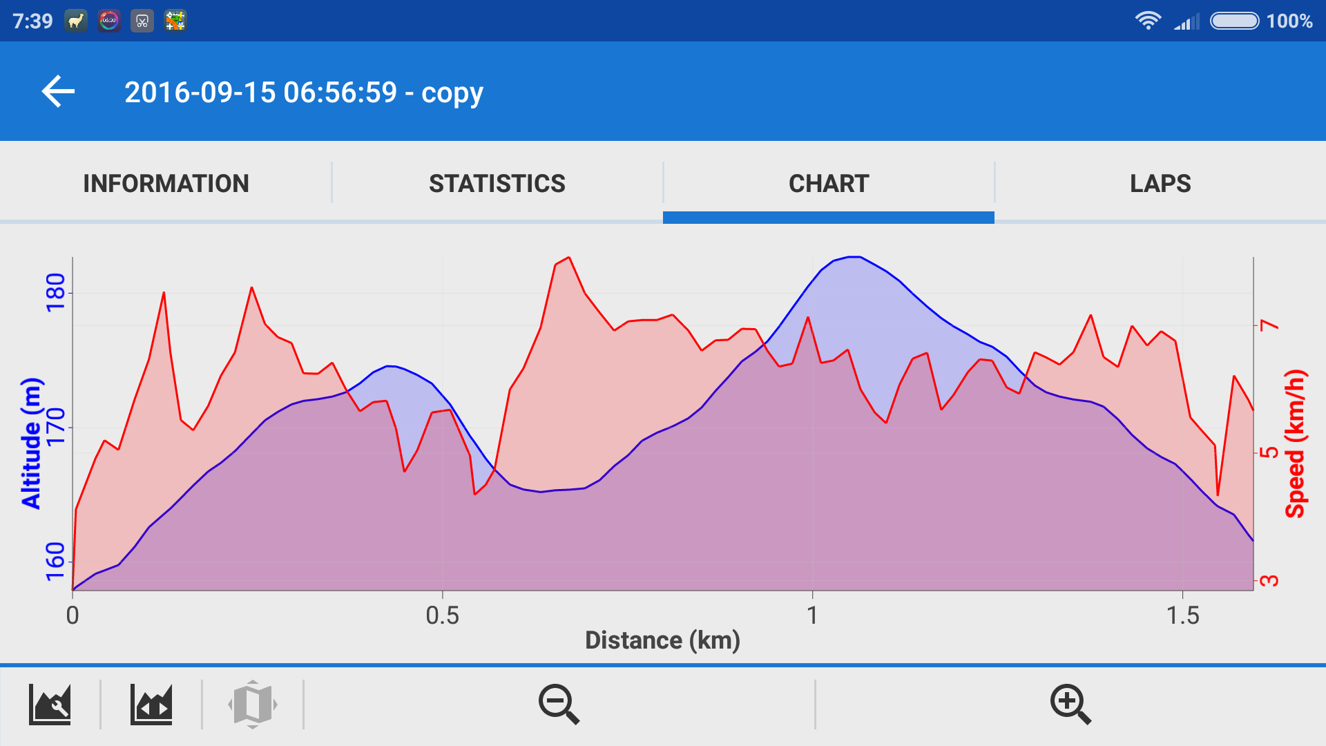Image resolution: width=1326 pixels, height=746 pixels.
Task: Open the STATISTICS tab
Action: click(x=497, y=183)
